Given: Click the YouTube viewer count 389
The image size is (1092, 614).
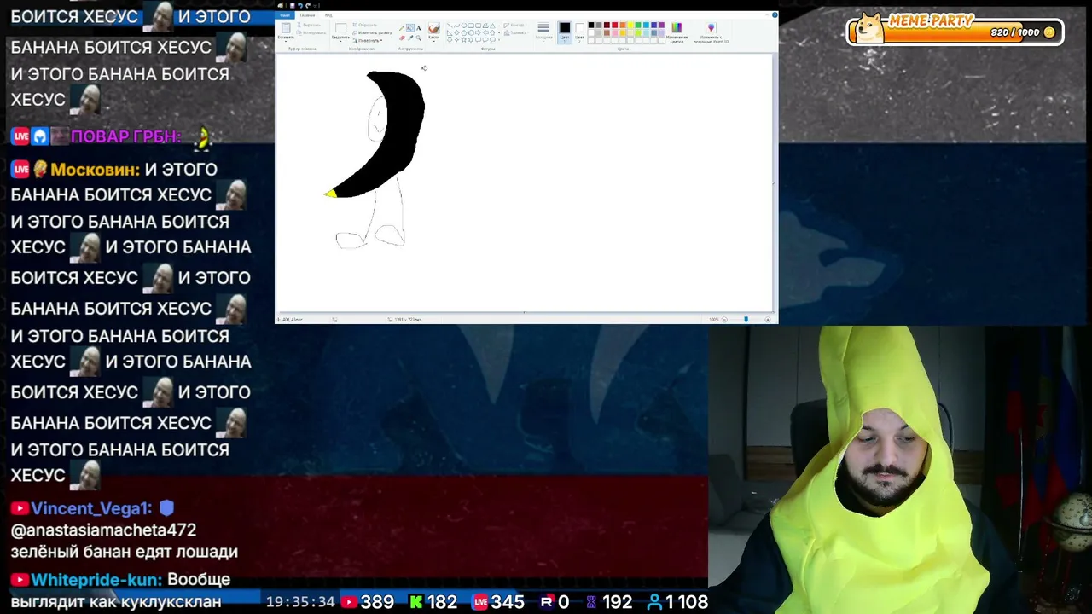Looking at the screenshot, I should (368, 602).
